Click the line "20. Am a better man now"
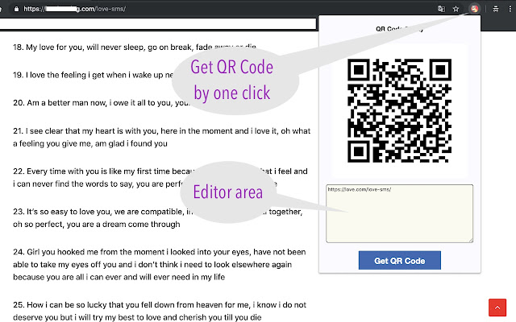The height and width of the screenshot is (322, 516). [x=60, y=103]
